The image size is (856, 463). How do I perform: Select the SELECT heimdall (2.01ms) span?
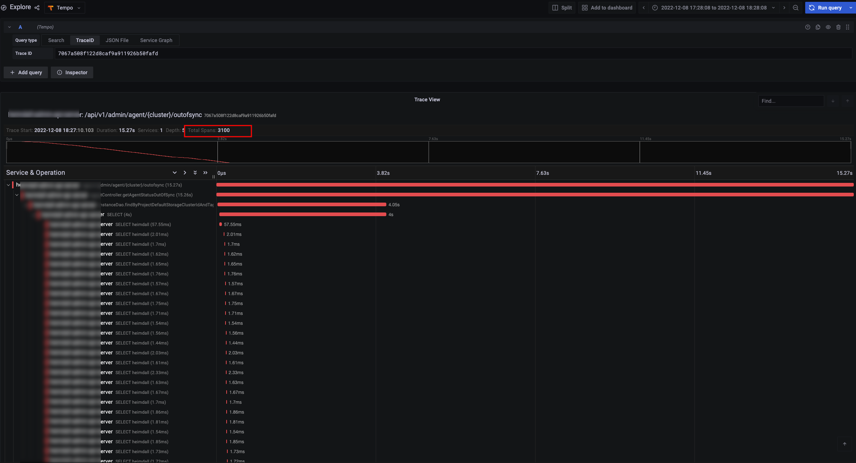(x=142, y=234)
